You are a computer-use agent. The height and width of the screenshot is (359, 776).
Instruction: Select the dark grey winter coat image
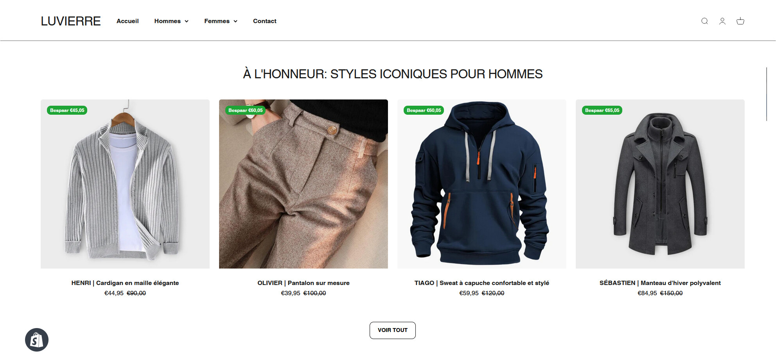tap(660, 184)
